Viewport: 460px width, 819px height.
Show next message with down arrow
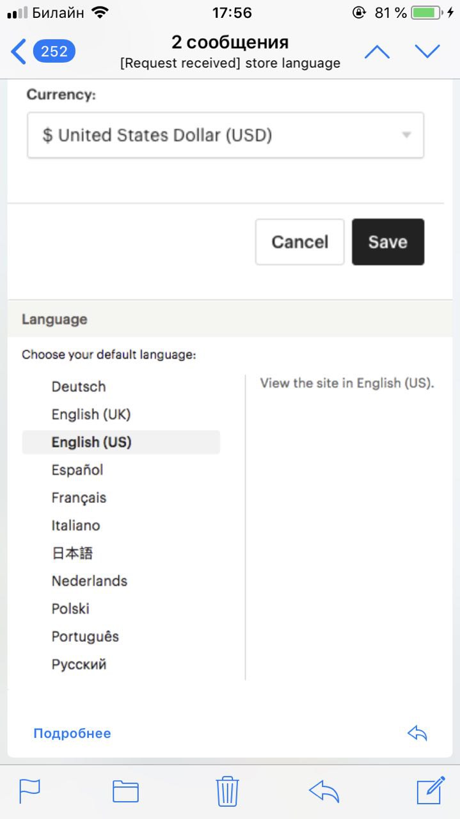(427, 52)
